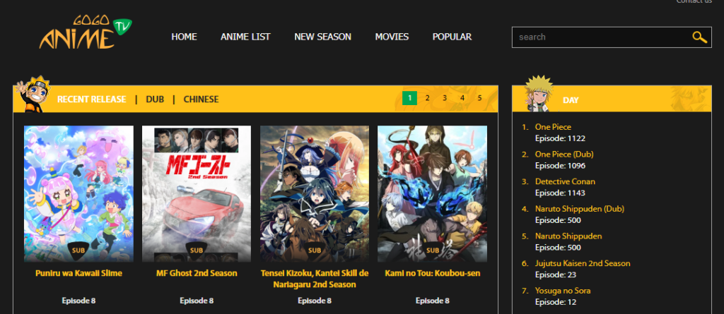Click the GogoAnime TV logo
724x314 pixels.
[x=86, y=32]
